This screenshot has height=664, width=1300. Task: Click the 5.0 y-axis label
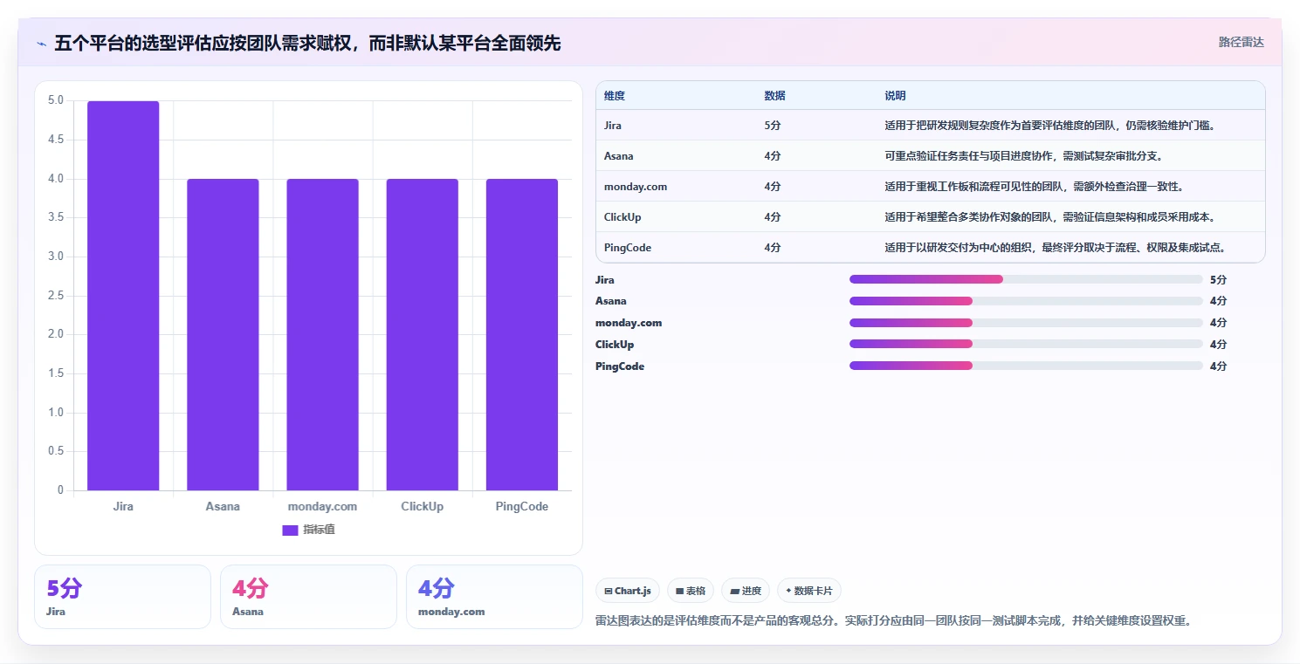(x=56, y=100)
